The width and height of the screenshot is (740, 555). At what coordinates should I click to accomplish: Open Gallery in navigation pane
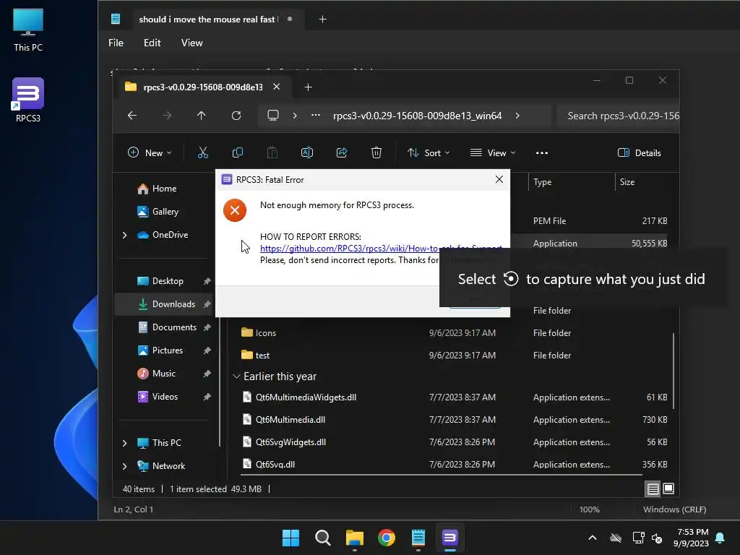point(158,212)
